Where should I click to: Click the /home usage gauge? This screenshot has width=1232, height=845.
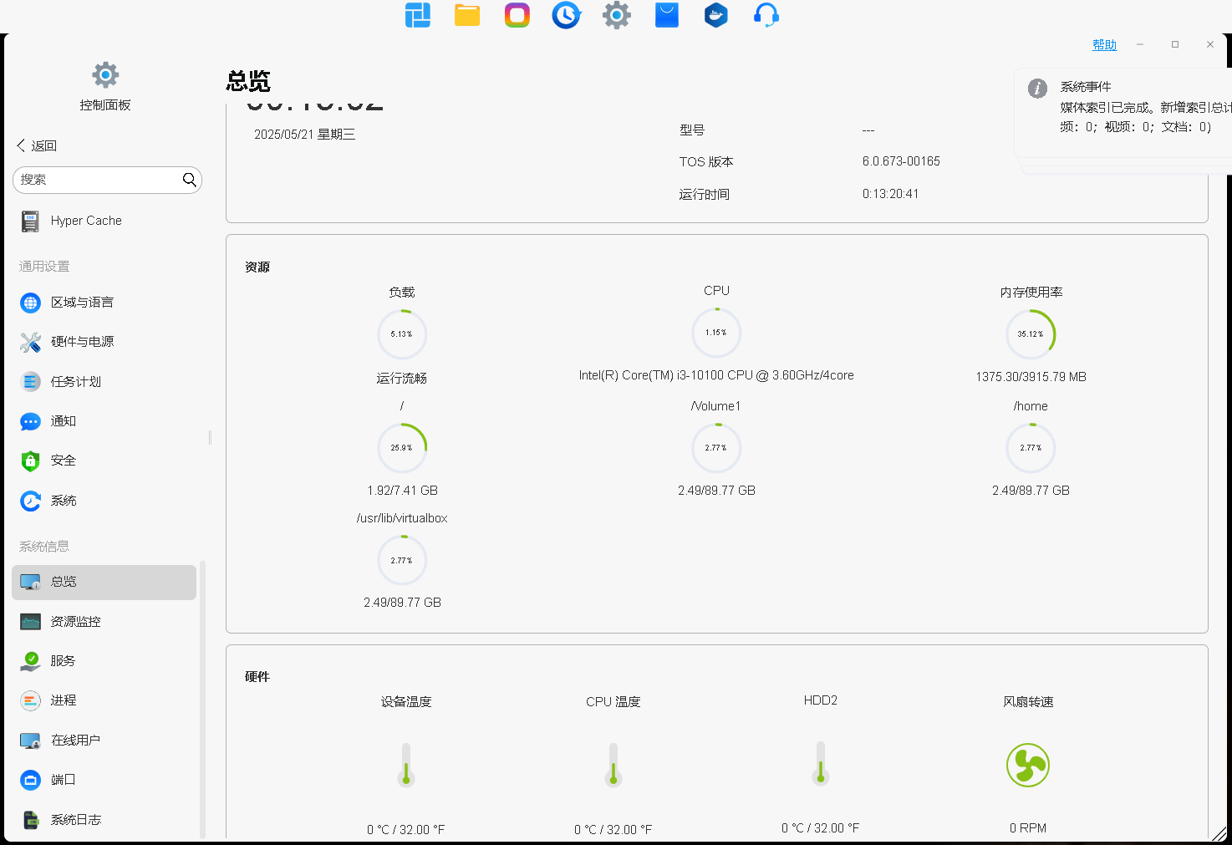click(x=1031, y=447)
